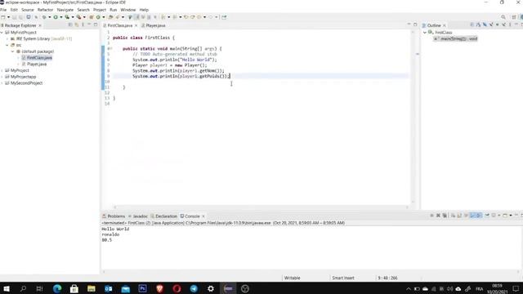
Task: Open dropdown arrow beside Run icon
Action: click(61, 17)
